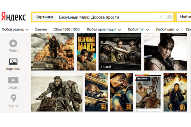This screenshot has width=191, height=127.
Task: Click the Яндекс logo
Action: pyautogui.click(x=13, y=17)
